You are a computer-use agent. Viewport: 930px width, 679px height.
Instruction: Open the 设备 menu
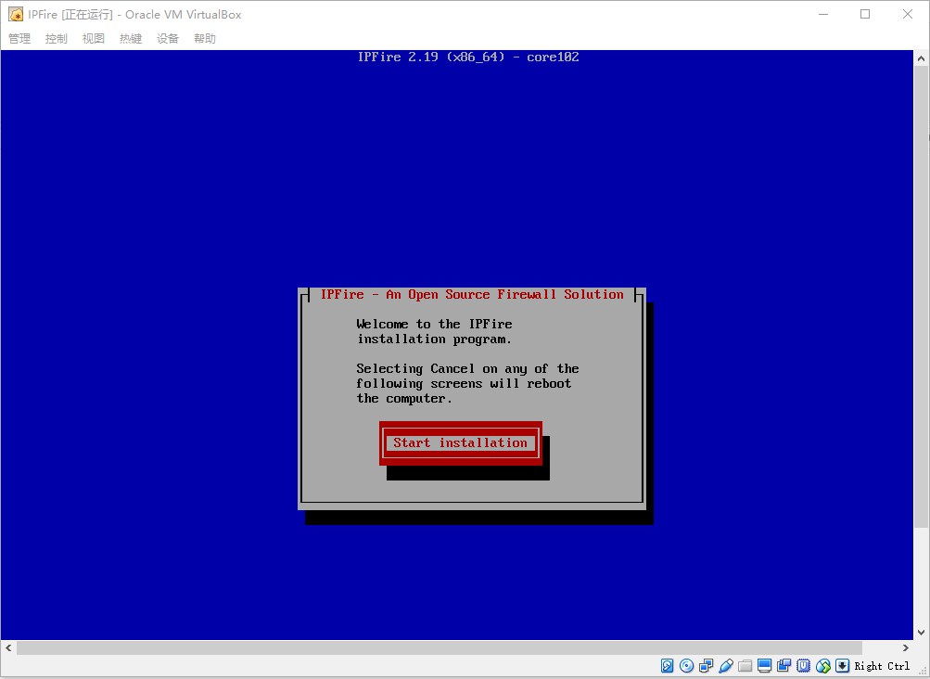[167, 39]
